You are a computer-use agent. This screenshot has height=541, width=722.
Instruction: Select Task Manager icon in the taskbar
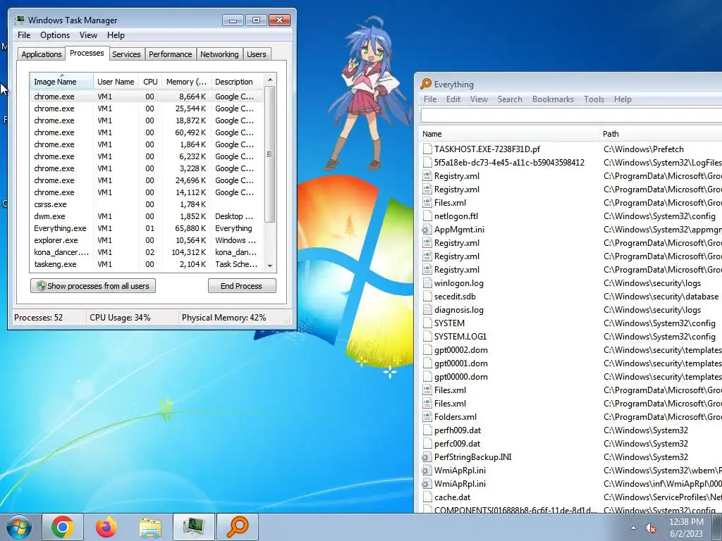194,527
